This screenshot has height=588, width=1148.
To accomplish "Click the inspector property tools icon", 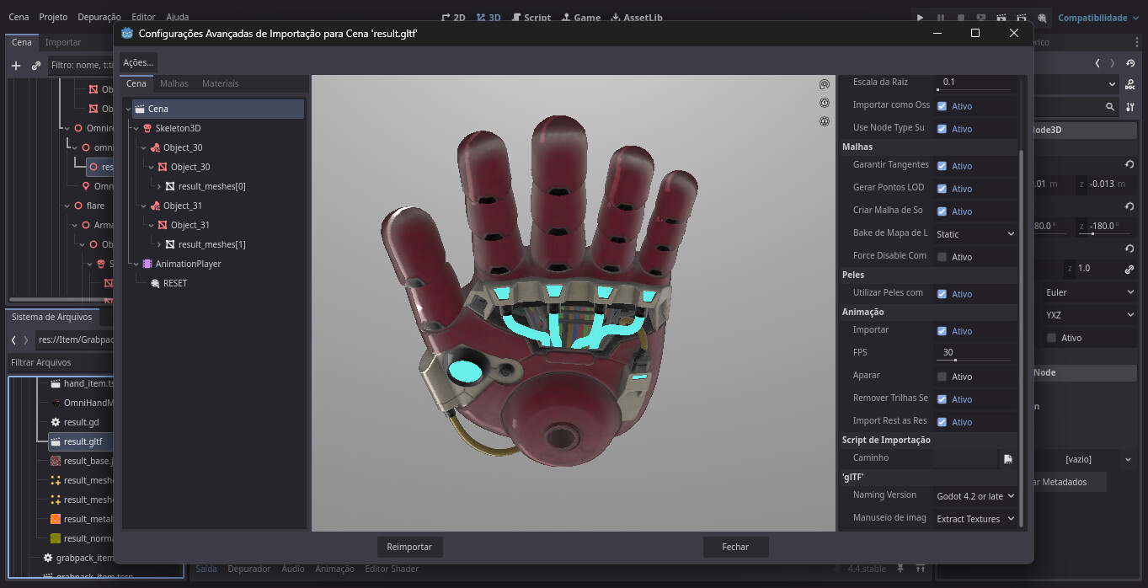I will coord(1130,107).
